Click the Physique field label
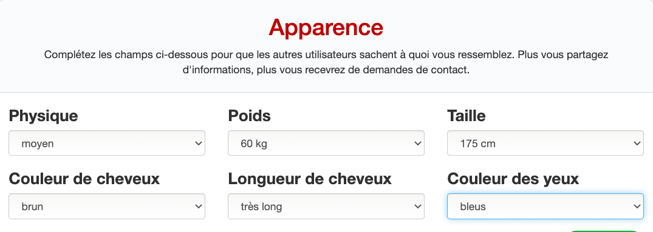 [x=43, y=116]
